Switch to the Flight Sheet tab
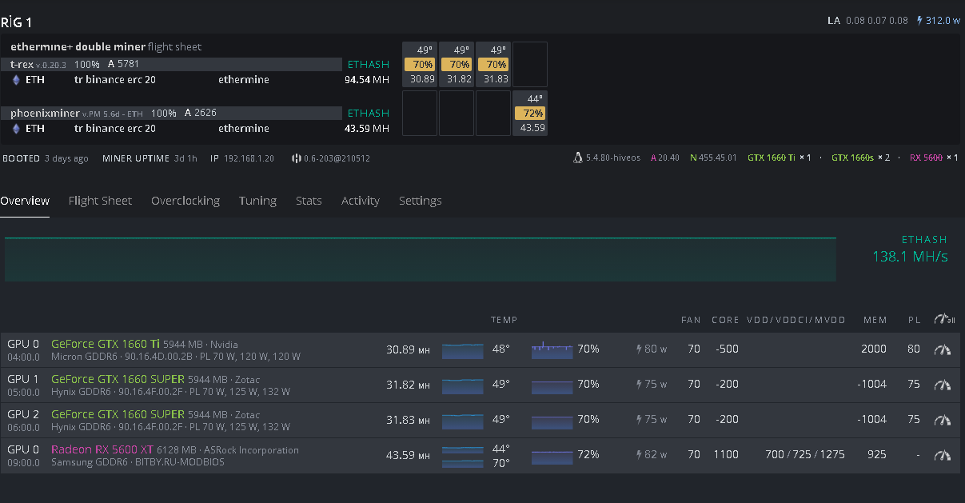This screenshot has width=965, height=503. [100, 201]
